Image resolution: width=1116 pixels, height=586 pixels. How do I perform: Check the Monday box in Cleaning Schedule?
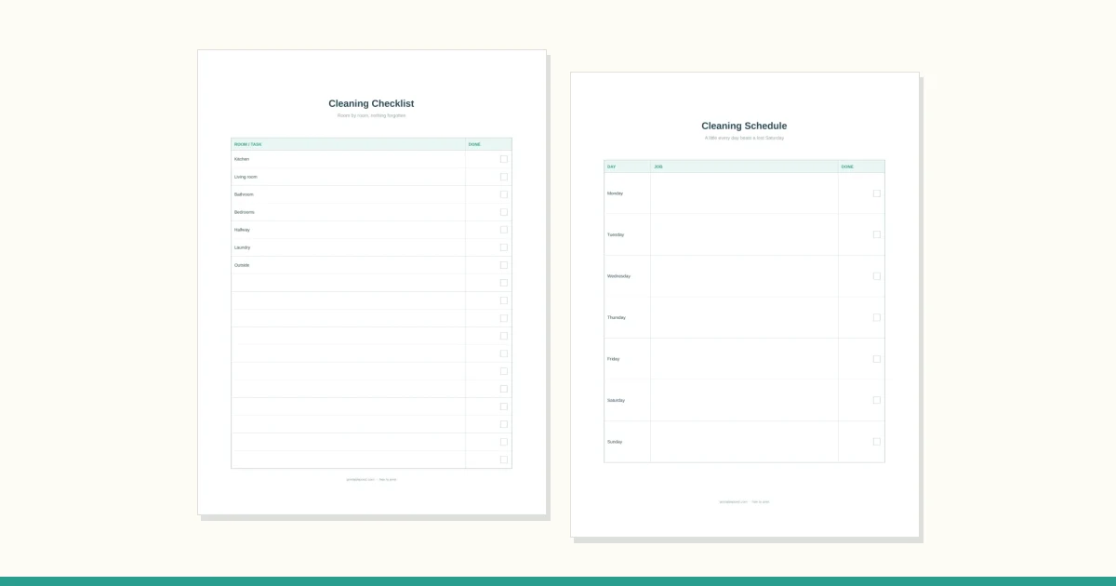click(x=877, y=193)
